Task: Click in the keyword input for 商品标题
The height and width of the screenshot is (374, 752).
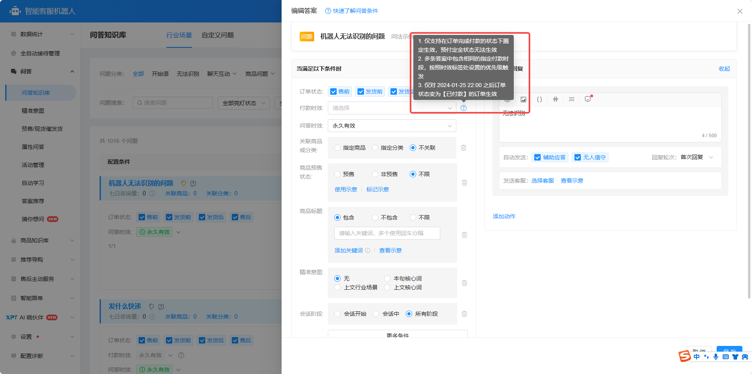Action: tap(387, 233)
